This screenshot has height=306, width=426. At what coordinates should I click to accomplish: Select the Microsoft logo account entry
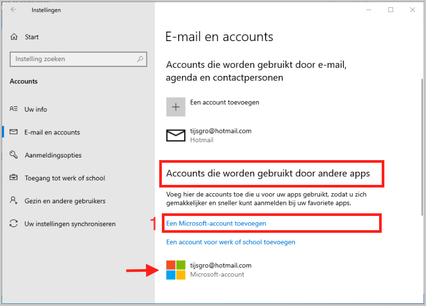[176, 270]
